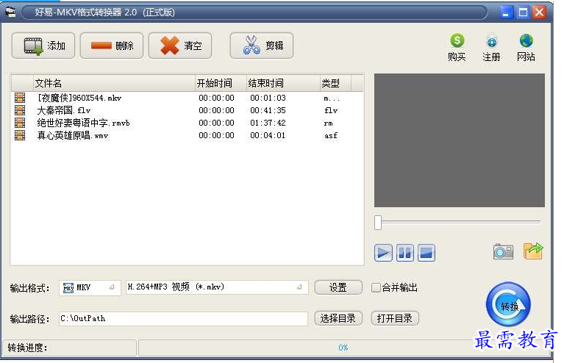Select the file 绝世好妻粤语中字.rmvb
The image size is (564, 363).
tap(83, 123)
